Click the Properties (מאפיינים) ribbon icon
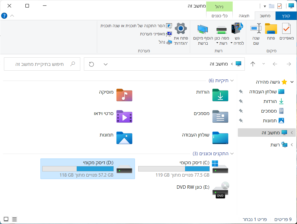 [286, 29]
